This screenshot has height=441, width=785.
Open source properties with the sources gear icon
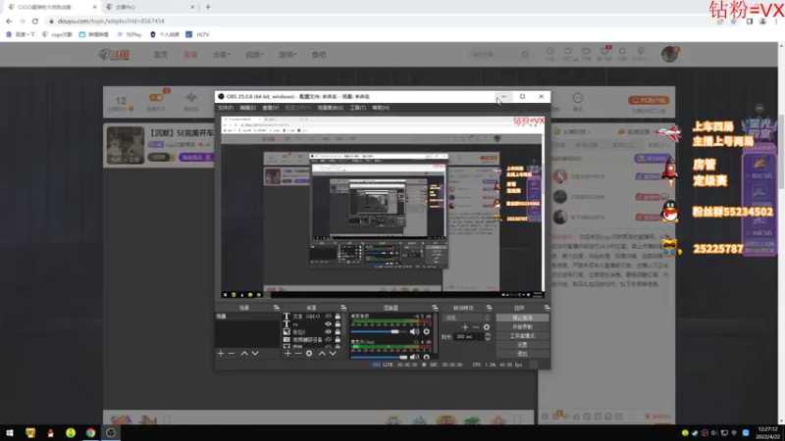click(x=309, y=354)
